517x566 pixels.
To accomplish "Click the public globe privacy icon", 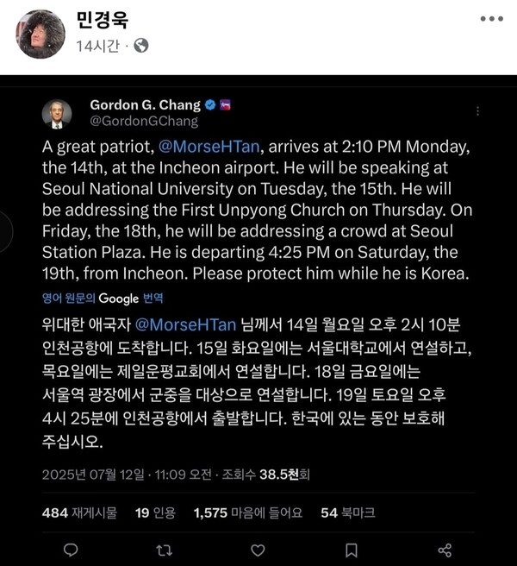I will pos(141,45).
